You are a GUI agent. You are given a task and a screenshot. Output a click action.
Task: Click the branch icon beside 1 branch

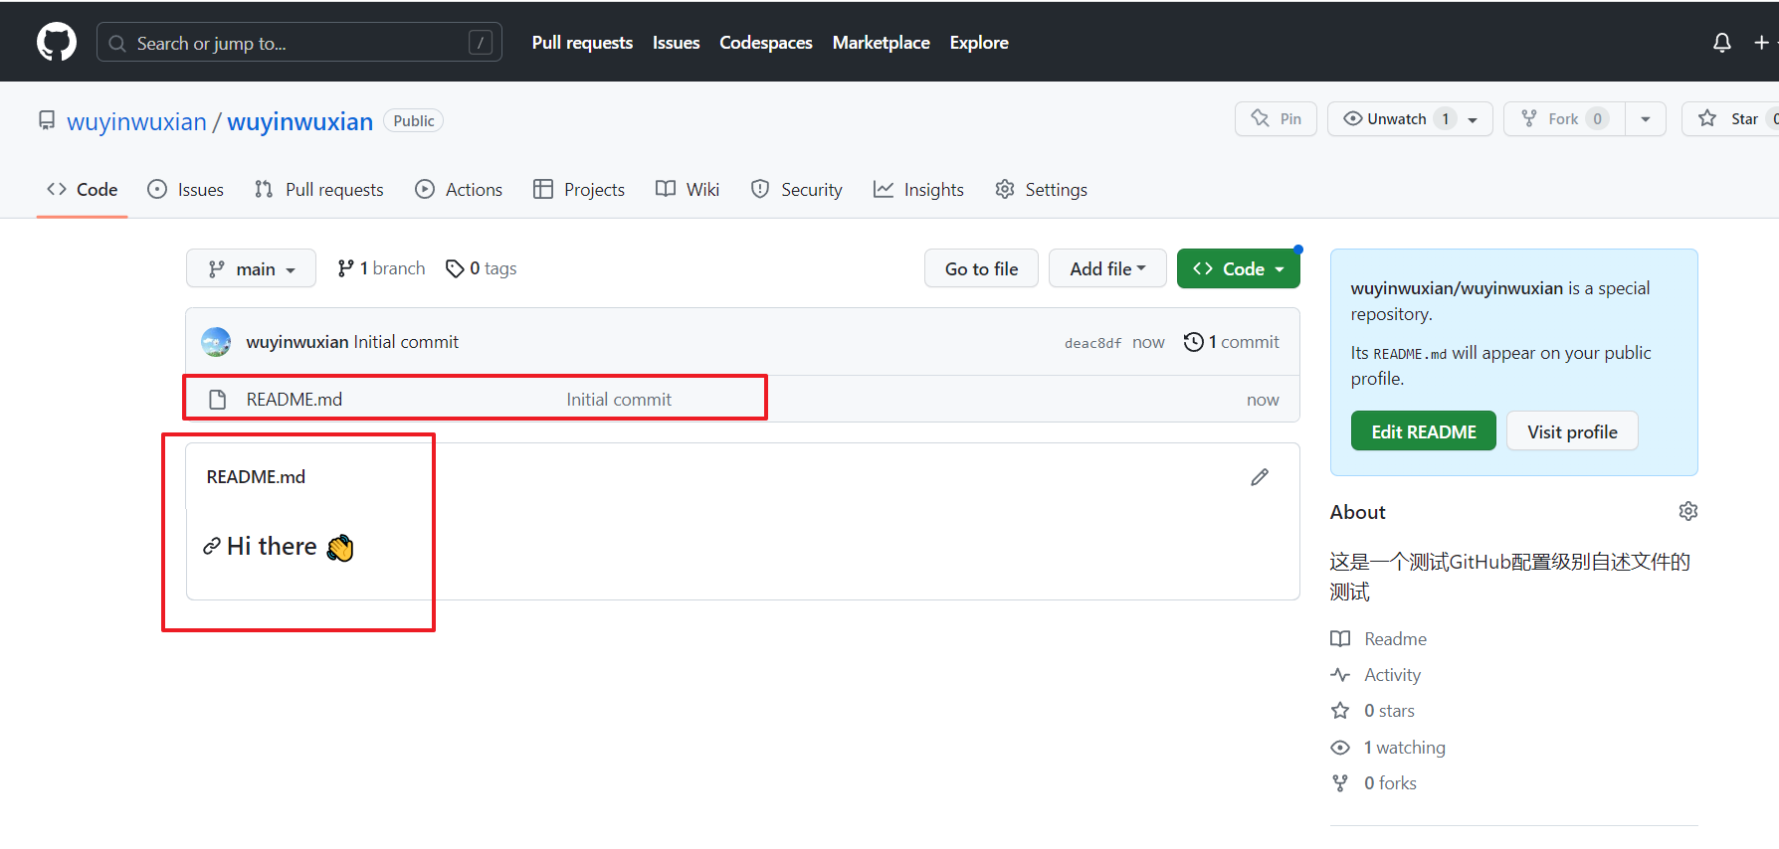[x=345, y=268]
